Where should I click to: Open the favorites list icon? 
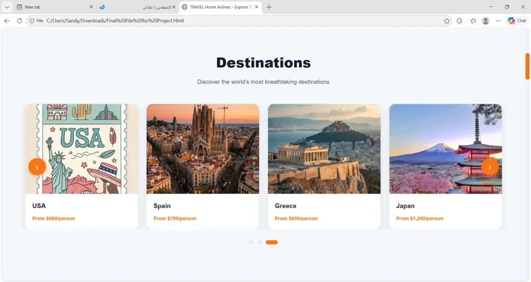473,21
